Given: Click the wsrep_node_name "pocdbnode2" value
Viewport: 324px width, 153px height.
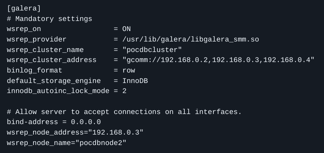Looking at the screenshot, I should click(x=101, y=143).
